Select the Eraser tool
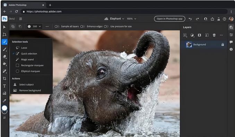The width and height of the screenshot is (235, 137). pyautogui.click(x=5, y=57)
